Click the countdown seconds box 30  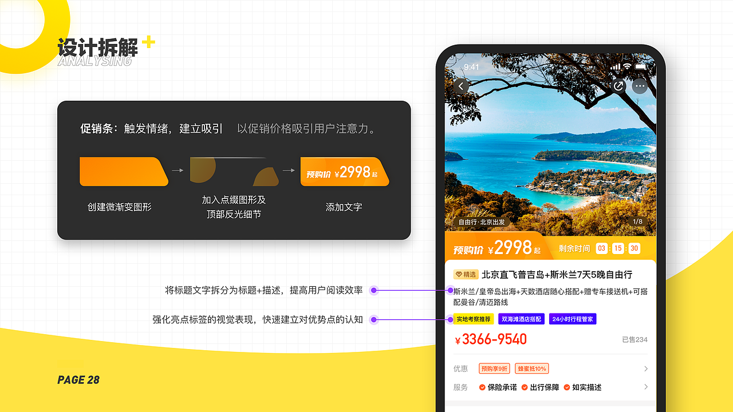click(634, 248)
